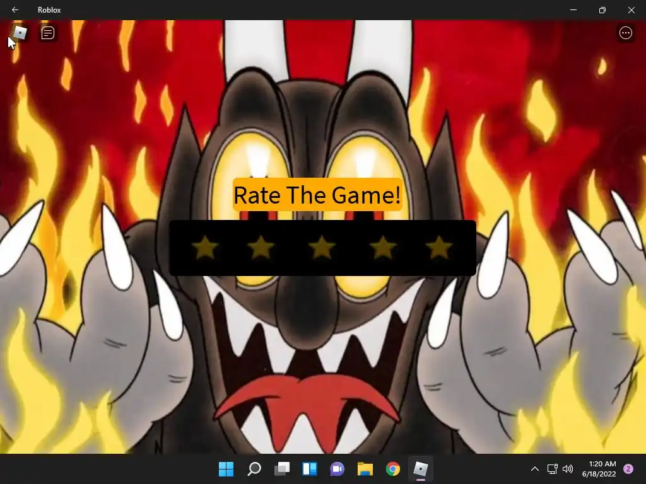Go back using the title bar arrow
This screenshot has width=646, height=484.
(x=15, y=9)
